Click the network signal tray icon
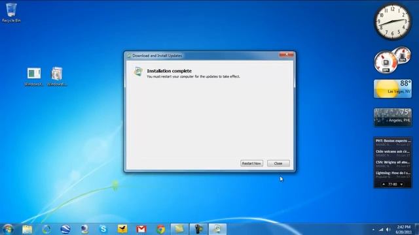The image size is (419, 235). [x=381, y=229]
